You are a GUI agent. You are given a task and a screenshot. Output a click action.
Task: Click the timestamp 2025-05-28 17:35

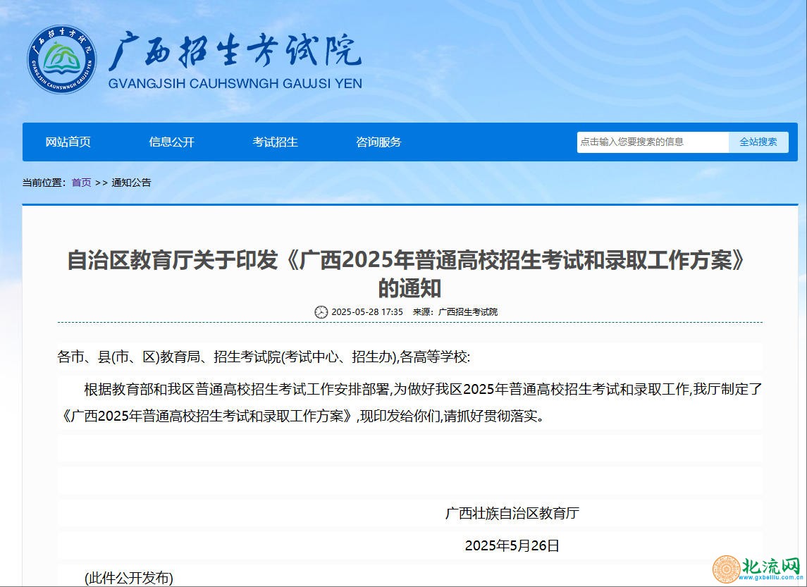(367, 312)
